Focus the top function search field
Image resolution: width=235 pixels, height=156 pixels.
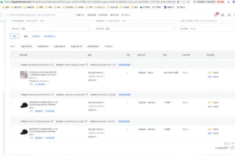[x=40, y=15]
